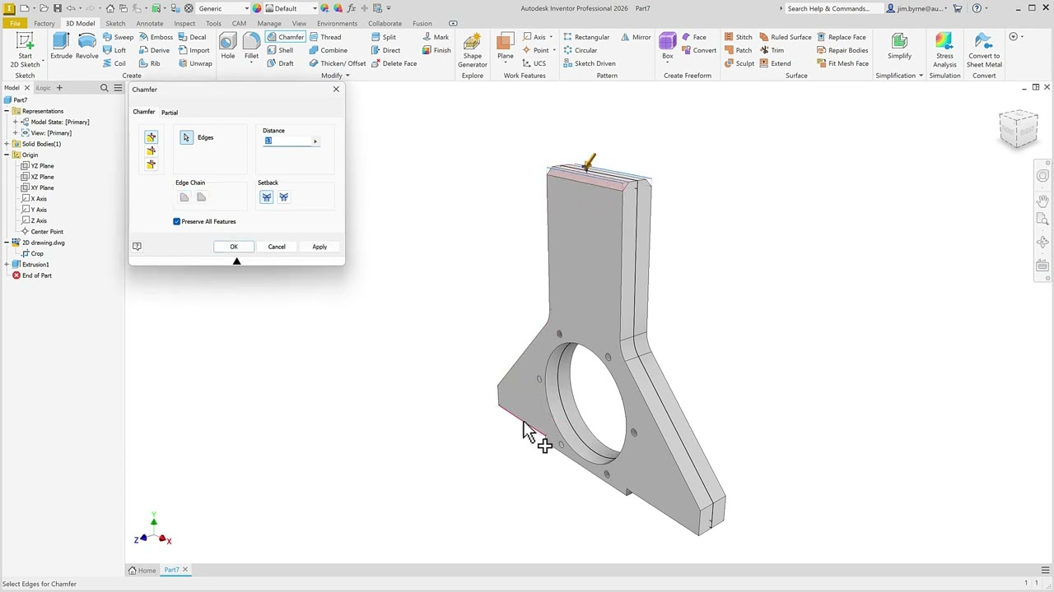The height and width of the screenshot is (592, 1054).
Task: Toggle the Edges selector button
Action: (x=186, y=137)
